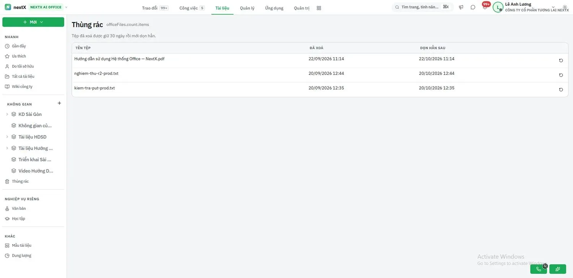The width and height of the screenshot is (573, 278).
Task: Focus the Tìm trang, tính năng search box
Action: coord(422,7)
